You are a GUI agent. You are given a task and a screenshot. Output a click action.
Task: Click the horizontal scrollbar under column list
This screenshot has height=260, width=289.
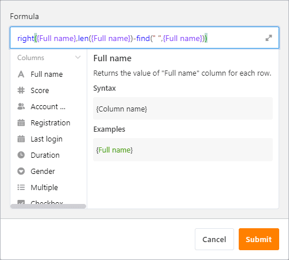click(48, 206)
